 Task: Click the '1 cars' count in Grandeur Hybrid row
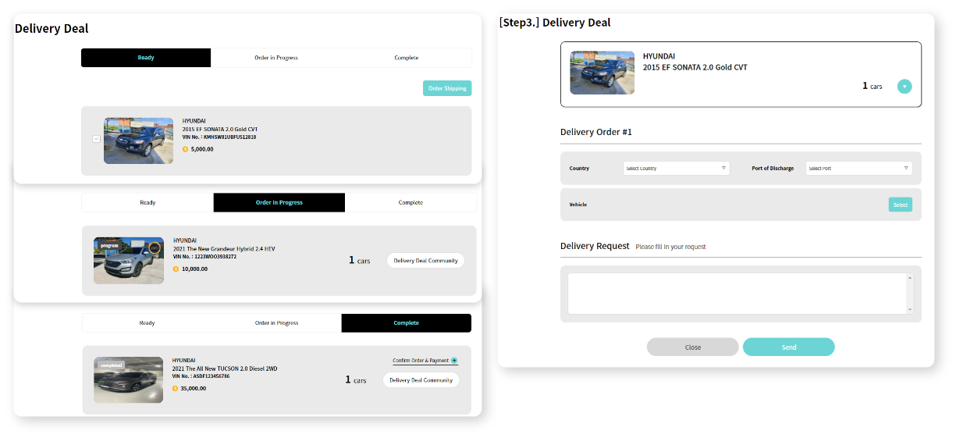pyautogui.click(x=360, y=260)
